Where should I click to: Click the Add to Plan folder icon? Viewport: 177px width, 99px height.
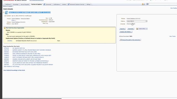click(x=137, y=29)
